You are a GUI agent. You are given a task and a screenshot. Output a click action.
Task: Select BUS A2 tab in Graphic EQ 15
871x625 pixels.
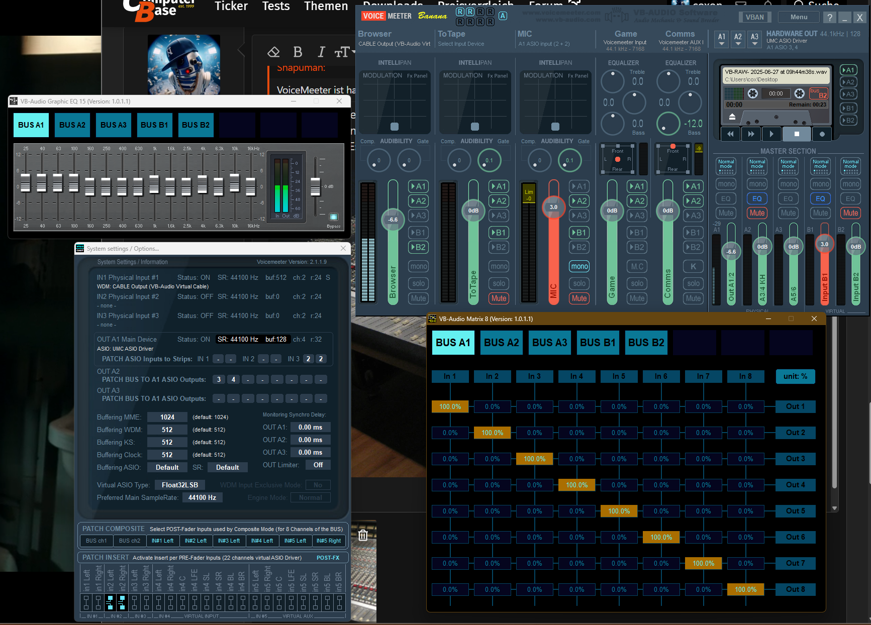(x=72, y=125)
